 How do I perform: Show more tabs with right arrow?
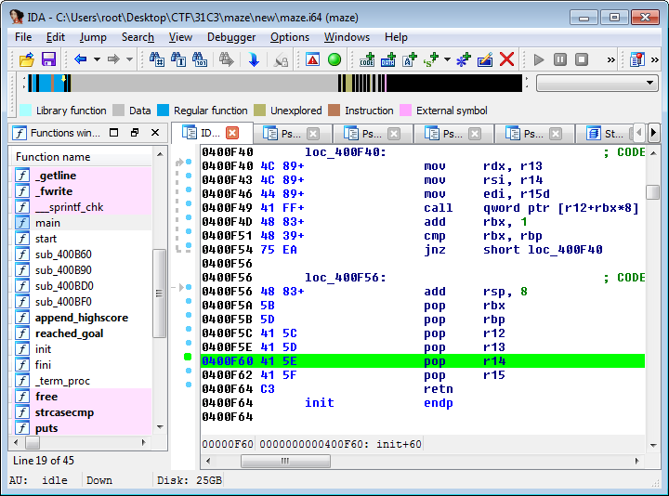pos(653,133)
